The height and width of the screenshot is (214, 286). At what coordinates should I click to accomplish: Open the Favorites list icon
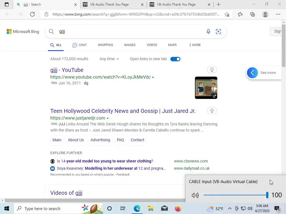(x=240, y=14)
